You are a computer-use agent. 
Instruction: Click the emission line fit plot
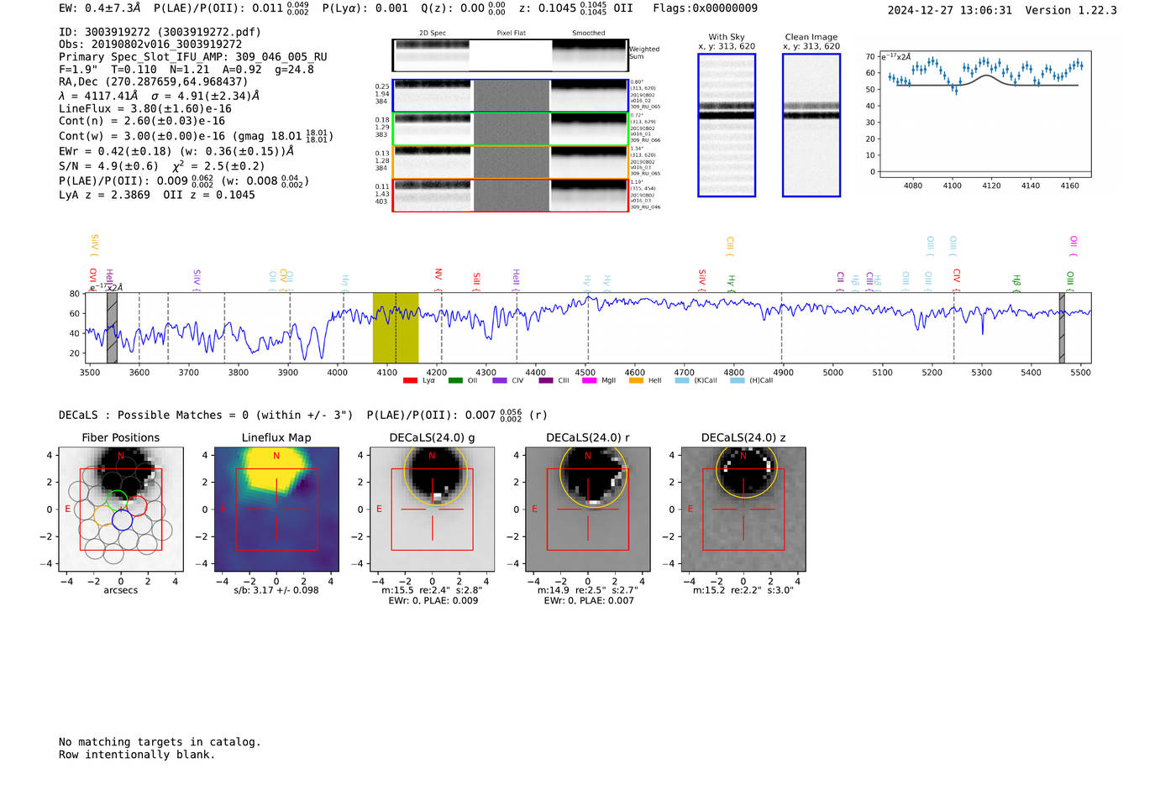click(985, 116)
